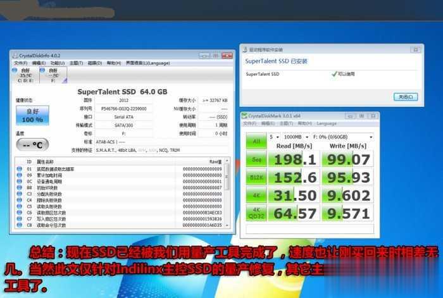
Task: Click the 属性名称 column header
Action: coord(45,162)
